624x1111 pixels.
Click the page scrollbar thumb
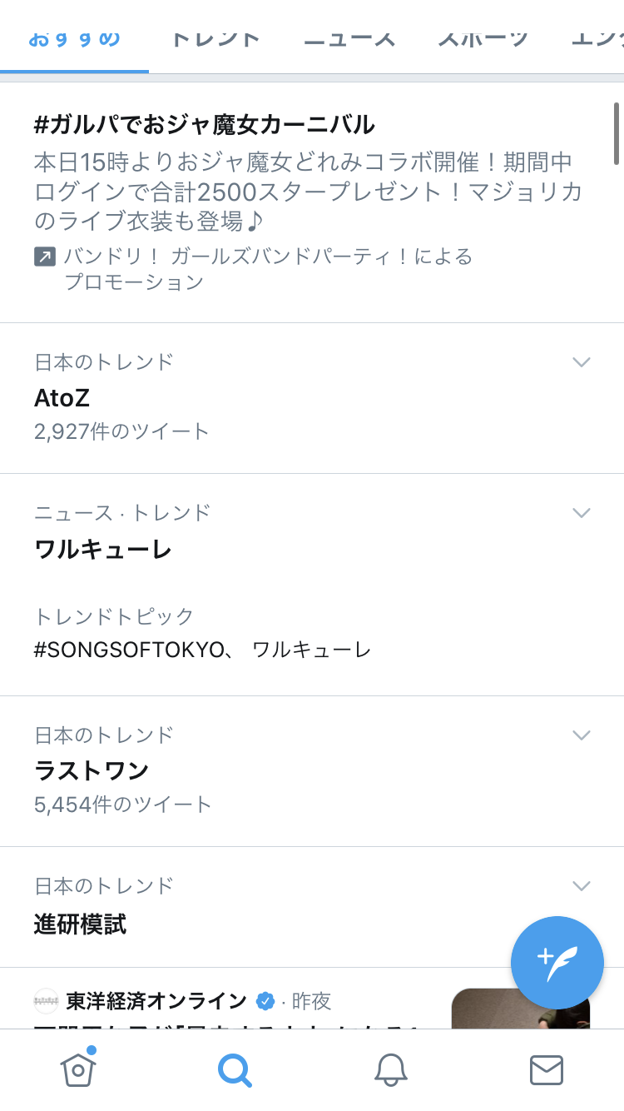click(x=617, y=133)
